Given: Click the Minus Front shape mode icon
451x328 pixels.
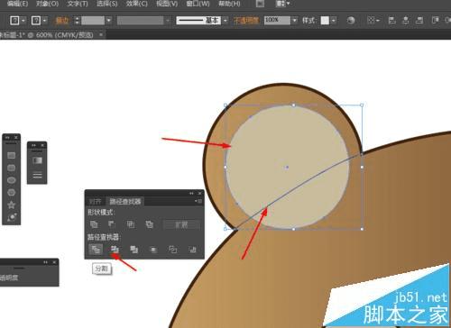Looking at the screenshot, I should coord(112,224).
